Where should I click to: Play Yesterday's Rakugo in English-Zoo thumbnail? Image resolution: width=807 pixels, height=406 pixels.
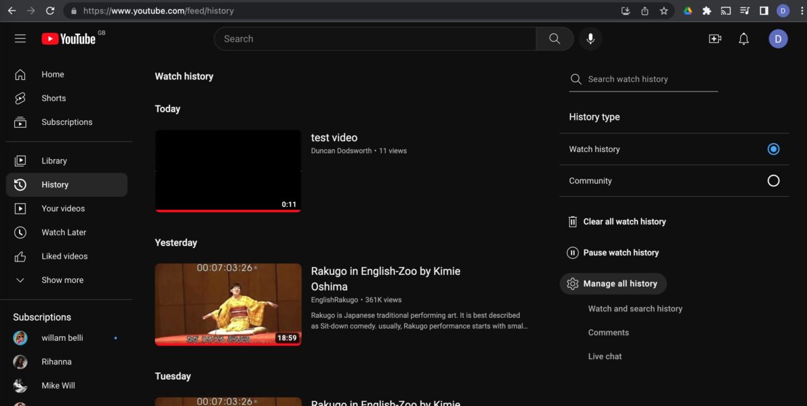coord(228,304)
